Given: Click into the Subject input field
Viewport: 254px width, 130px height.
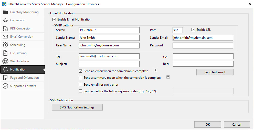Looking at the screenshot, I should (109, 64).
